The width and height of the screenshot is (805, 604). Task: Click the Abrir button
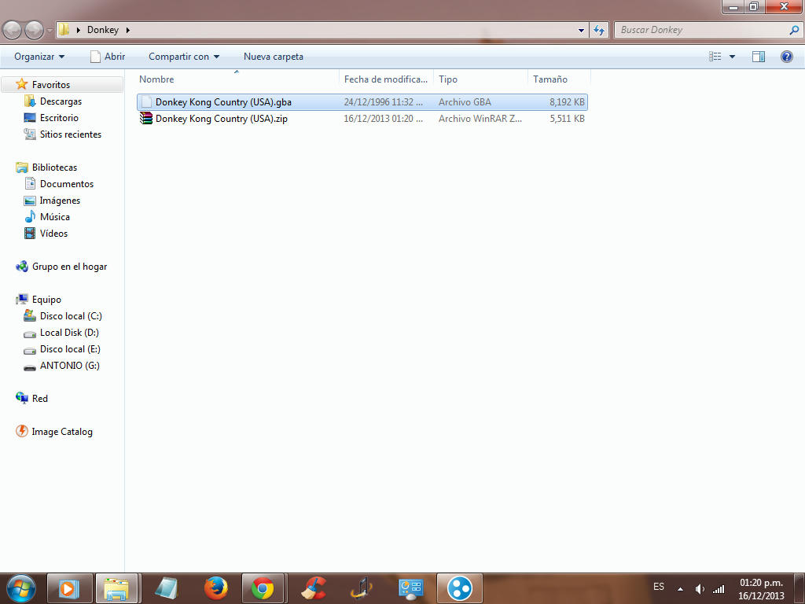click(x=108, y=57)
